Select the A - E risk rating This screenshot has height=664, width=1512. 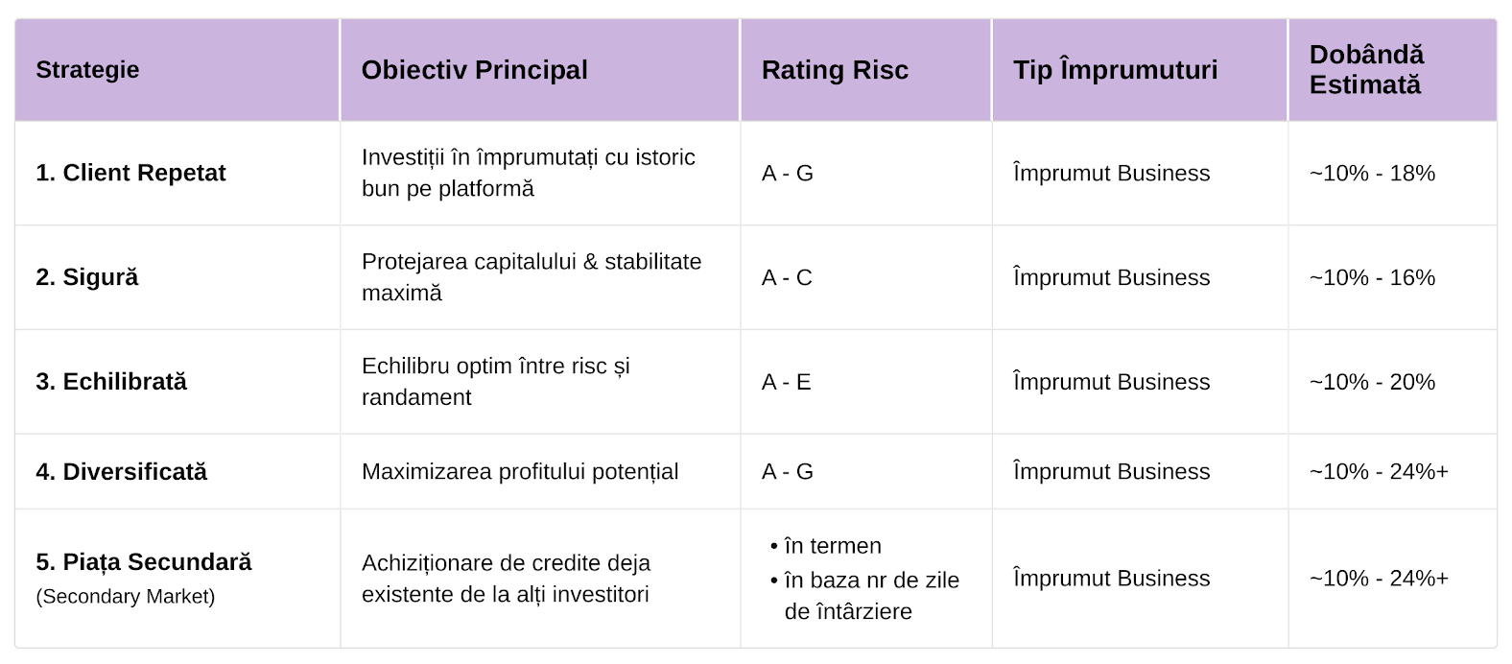(x=786, y=382)
